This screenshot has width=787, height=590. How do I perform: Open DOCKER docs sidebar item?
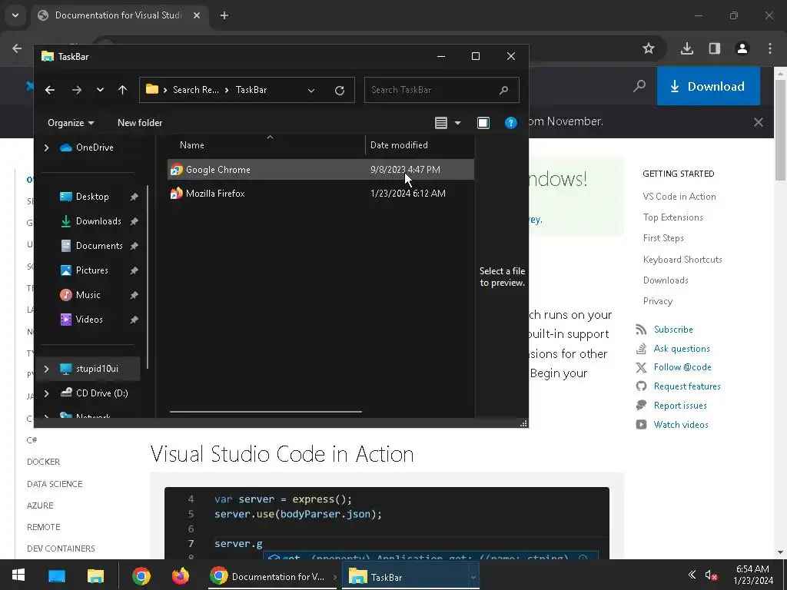[x=44, y=462]
